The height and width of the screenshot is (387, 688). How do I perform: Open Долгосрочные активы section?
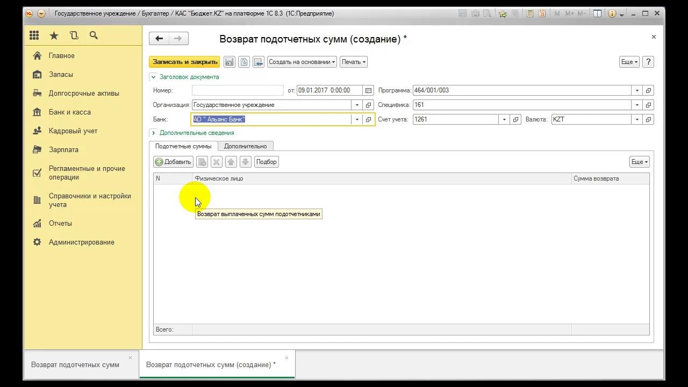click(x=83, y=94)
